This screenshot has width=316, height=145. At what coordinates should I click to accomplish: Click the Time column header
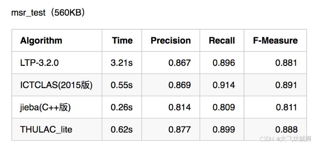(x=123, y=41)
